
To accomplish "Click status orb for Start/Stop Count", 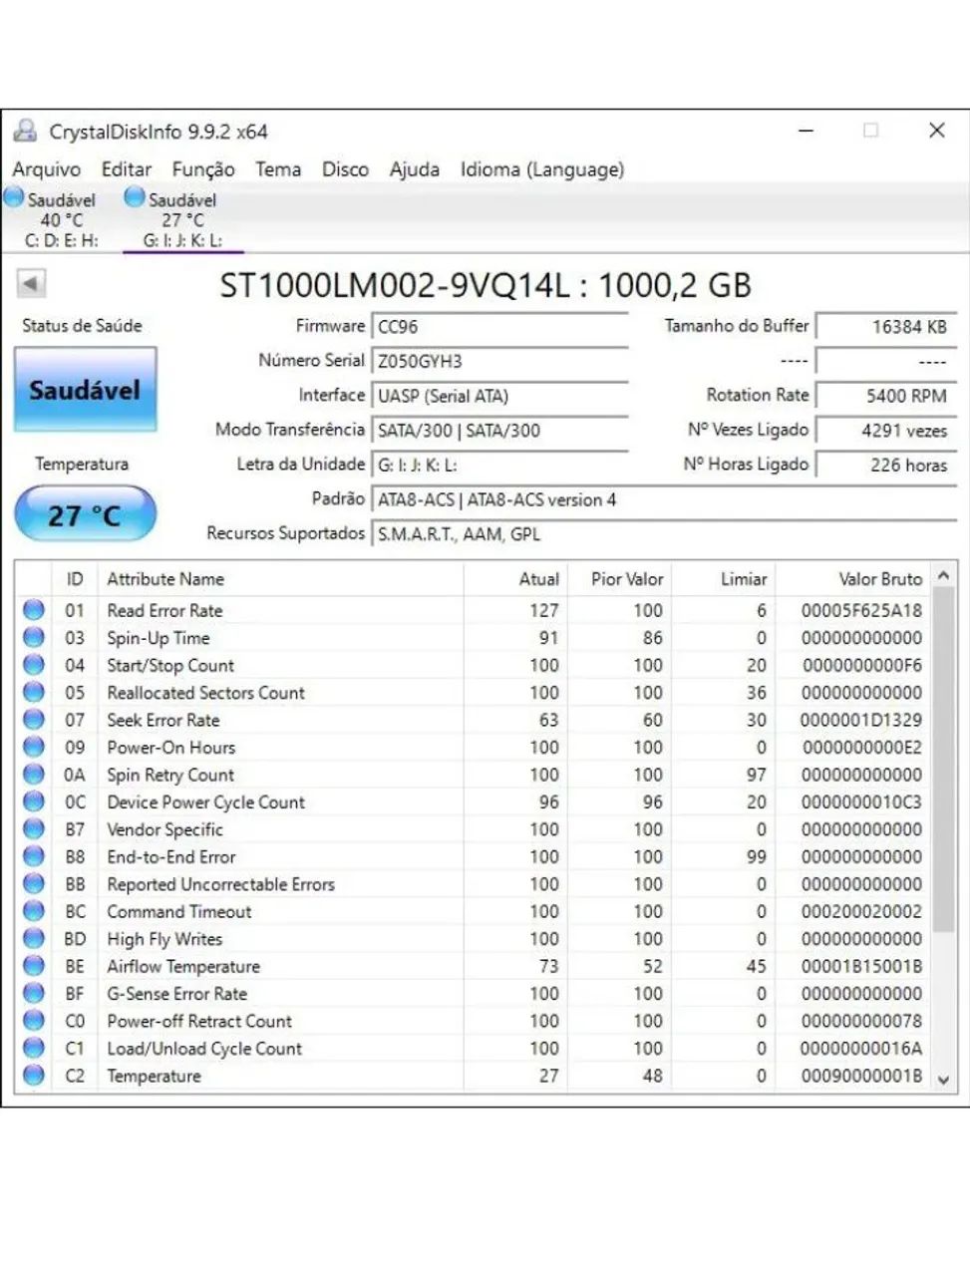I will pyautogui.click(x=34, y=665).
